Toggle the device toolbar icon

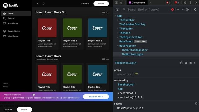point(122,2)
